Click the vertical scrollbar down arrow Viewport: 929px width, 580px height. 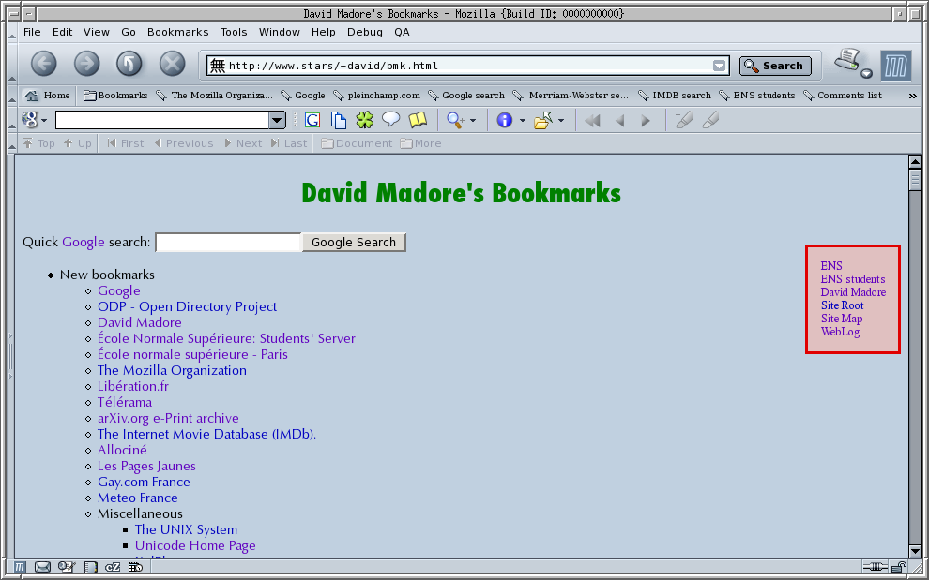click(x=916, y=550)
